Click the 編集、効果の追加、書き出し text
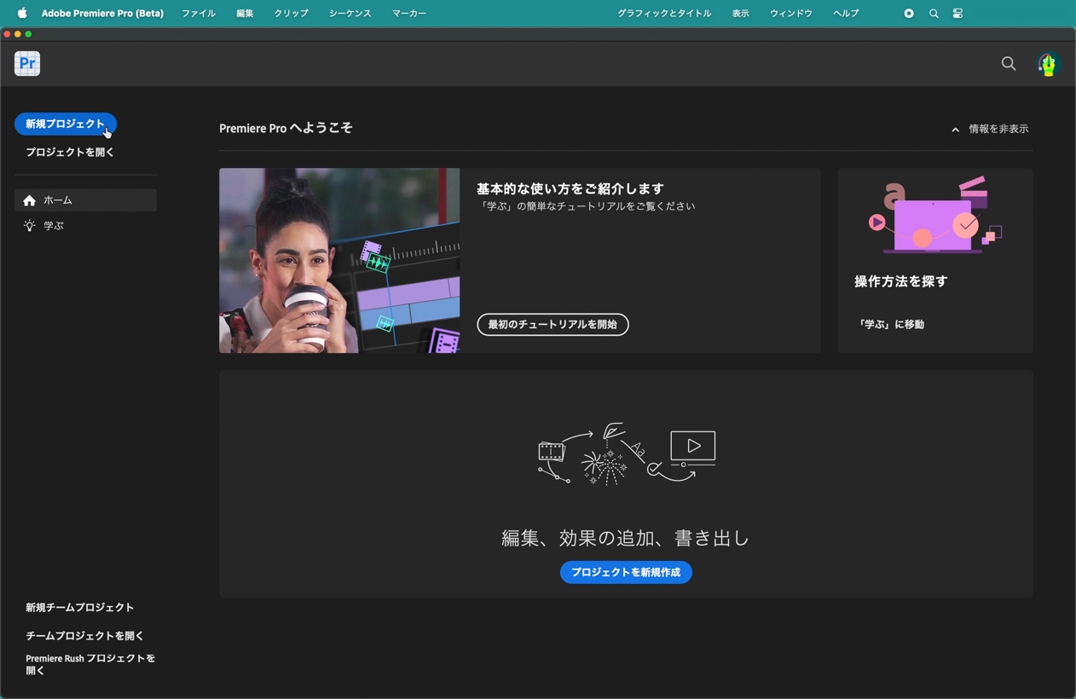 pos(626,538)
